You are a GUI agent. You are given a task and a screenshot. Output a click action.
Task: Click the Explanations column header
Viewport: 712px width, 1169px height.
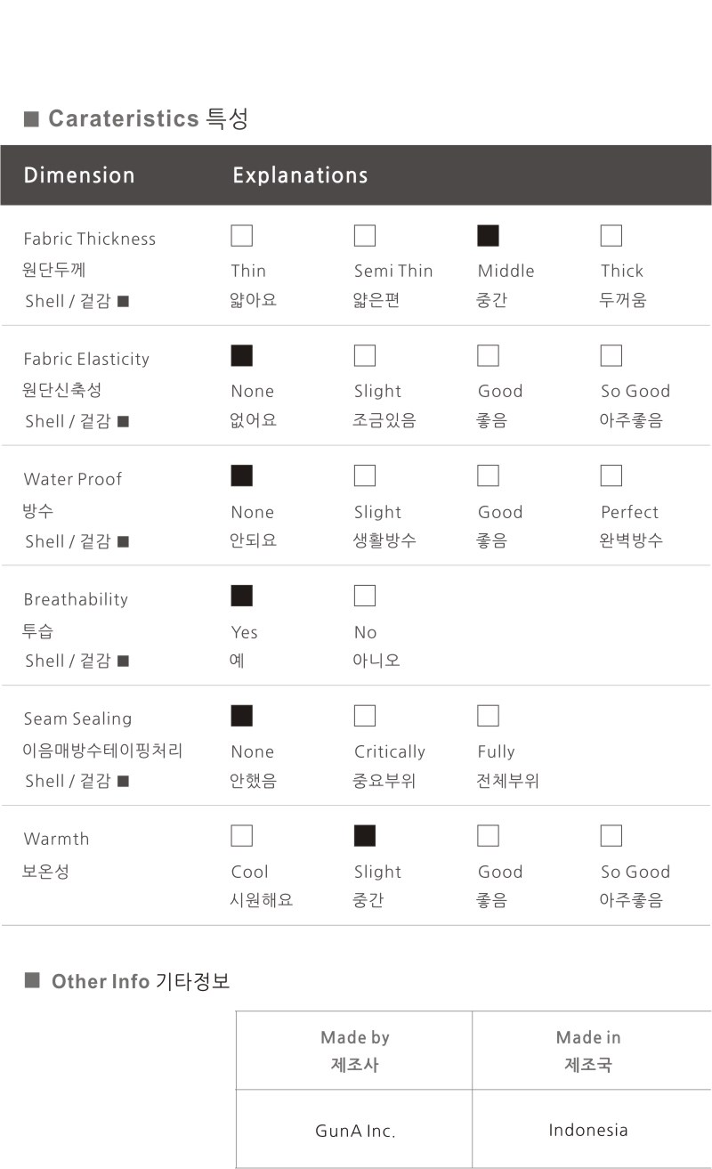tap(300, 175)
